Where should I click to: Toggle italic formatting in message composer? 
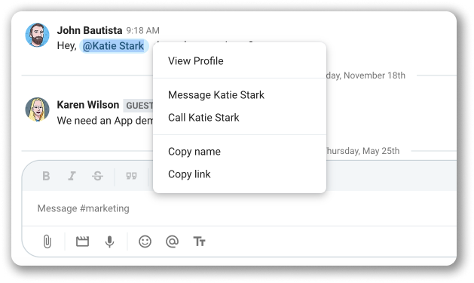click(72, 176)
